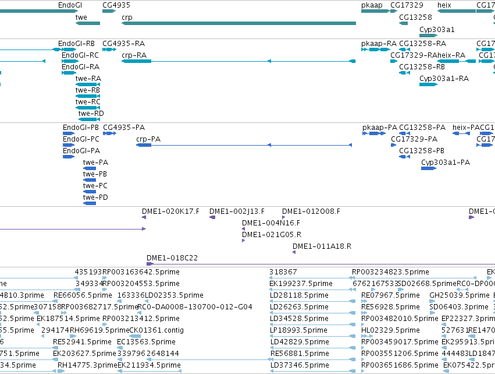This screenshot has height=374, width=495.
Task: Open BAC clone DME1-018C22
Action: tap(172, 258)
